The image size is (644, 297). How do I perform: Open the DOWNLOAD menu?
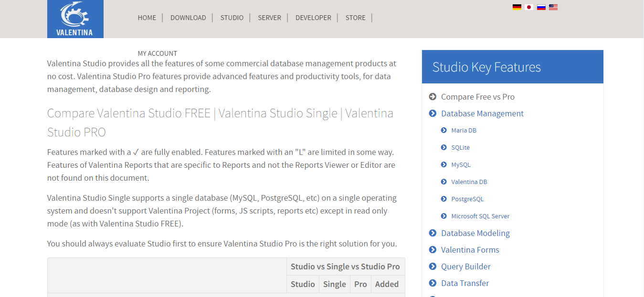coord(188,18)
